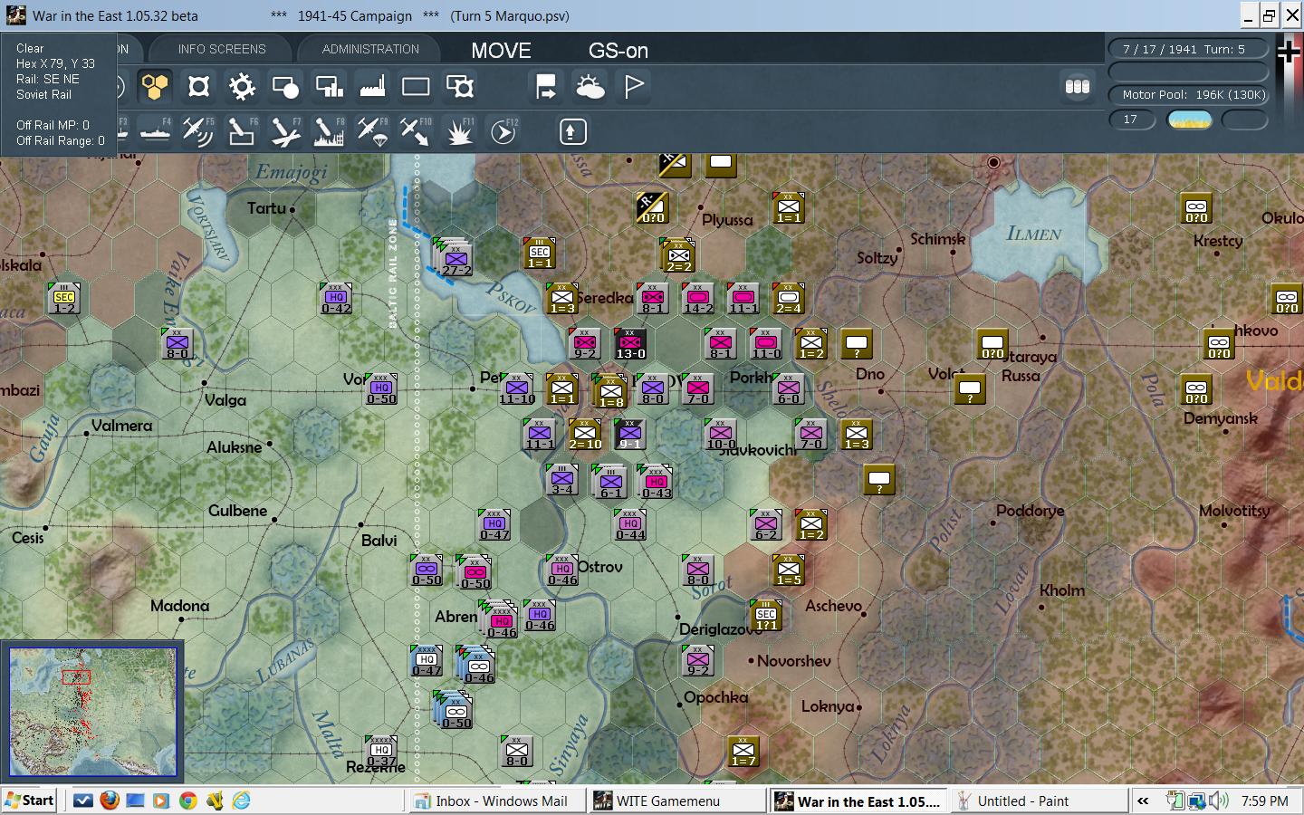Launch Chrome from the quick launch bar
1304x815 pixels.
(187, 801)
